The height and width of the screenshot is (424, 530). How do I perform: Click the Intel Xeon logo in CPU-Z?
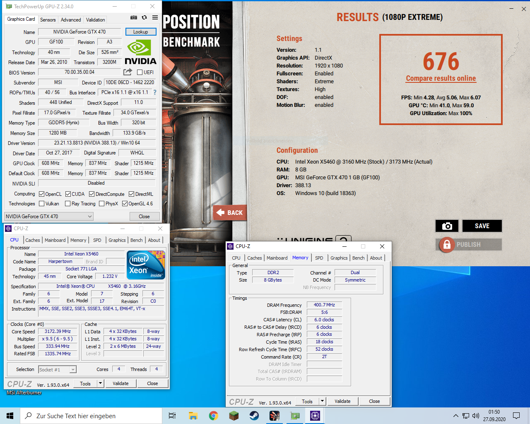click(x=146, y=265)
